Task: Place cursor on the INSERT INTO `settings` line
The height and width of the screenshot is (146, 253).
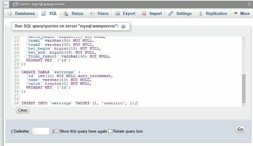Action: click(79, 103)
